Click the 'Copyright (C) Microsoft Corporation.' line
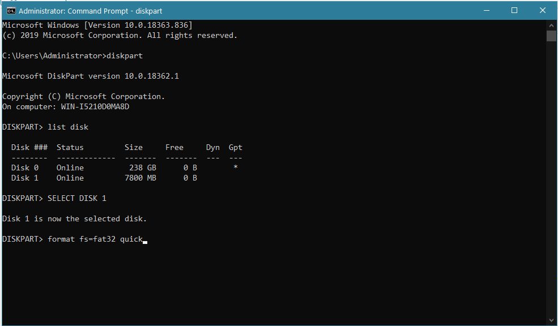Screen dimensions: 558x326 84,97
